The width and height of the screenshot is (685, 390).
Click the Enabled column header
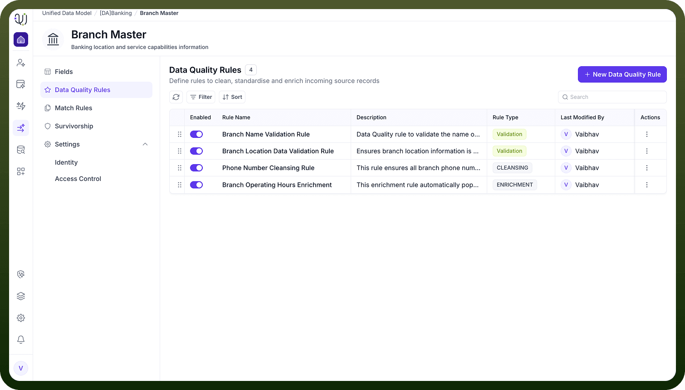pyautogui.click(x=201, y=117)
